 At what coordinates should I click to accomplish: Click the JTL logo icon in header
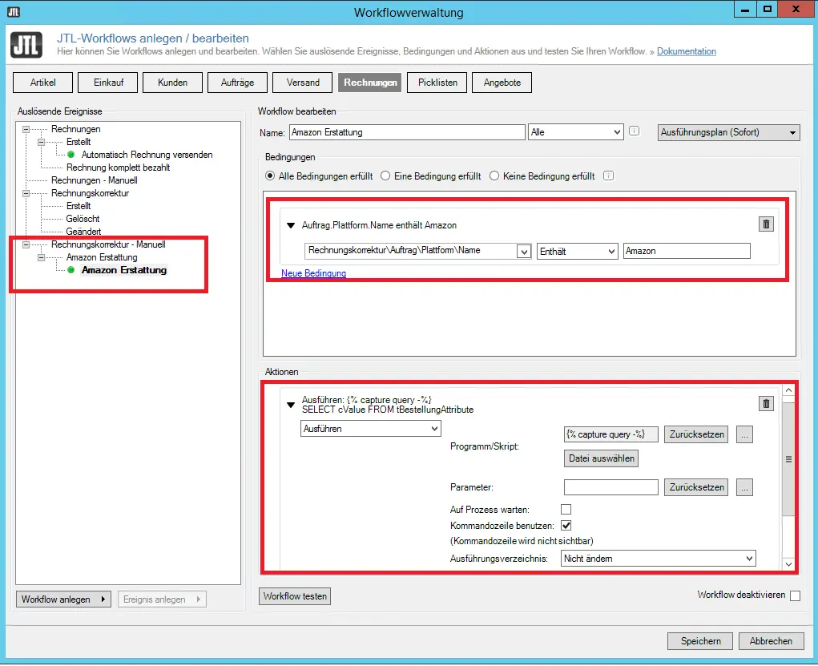click(x=26, y=44)
